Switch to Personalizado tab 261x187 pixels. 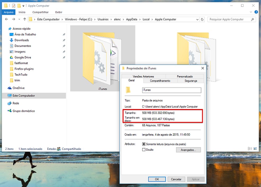pos(185,77)
